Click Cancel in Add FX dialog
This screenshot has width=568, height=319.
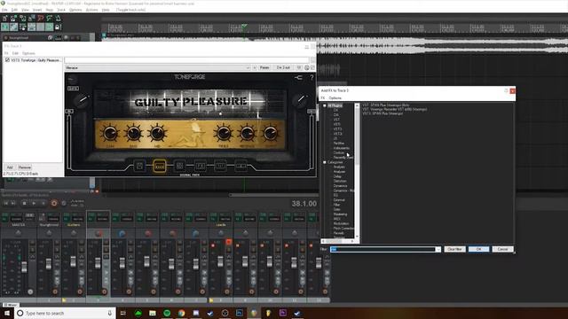coord(502,249)
